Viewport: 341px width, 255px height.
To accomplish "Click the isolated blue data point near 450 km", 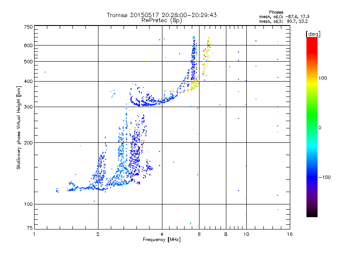I will [45, 72].
